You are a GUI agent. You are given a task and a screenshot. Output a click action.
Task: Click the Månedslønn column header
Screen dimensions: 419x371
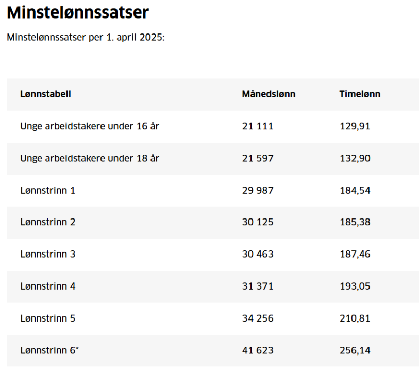[x=269, y=94]
